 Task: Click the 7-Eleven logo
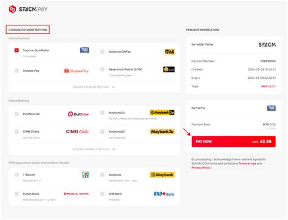86,175
